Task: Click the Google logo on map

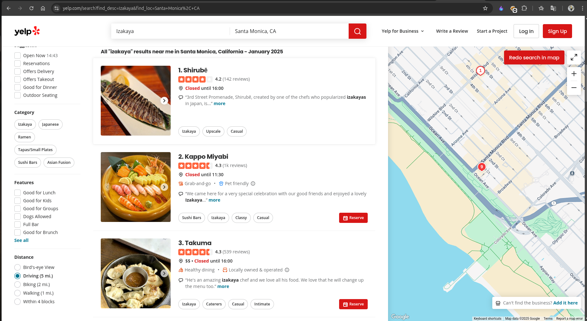Action: [x=400, y=316]
